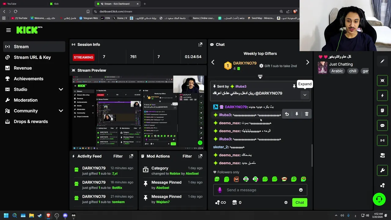The image size is (391, 220).
Task: Click skoter_2 username in chat
Action: click(x=221, y=147)
